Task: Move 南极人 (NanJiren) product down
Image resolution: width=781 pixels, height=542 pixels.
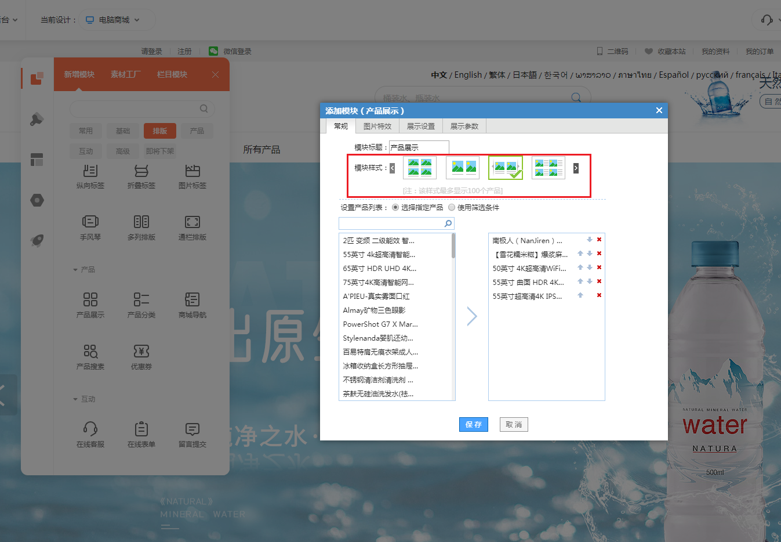Action: click(590, 240)
